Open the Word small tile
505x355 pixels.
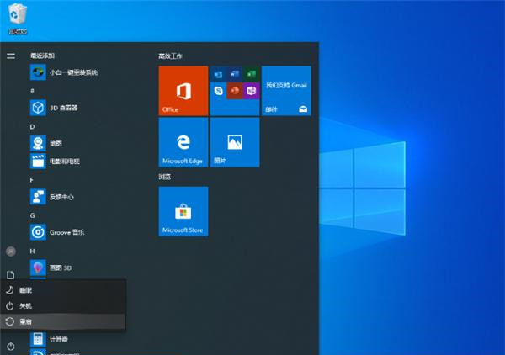[235, 74]
